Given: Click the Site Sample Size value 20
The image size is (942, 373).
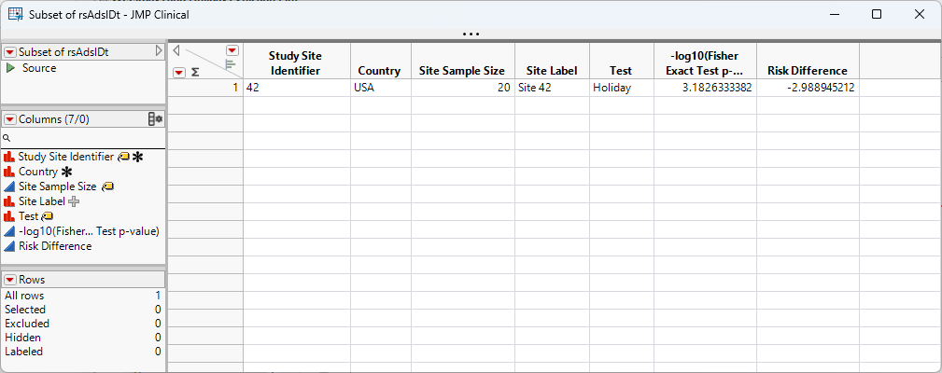Looking at the screenshot, I should (462, 88).
